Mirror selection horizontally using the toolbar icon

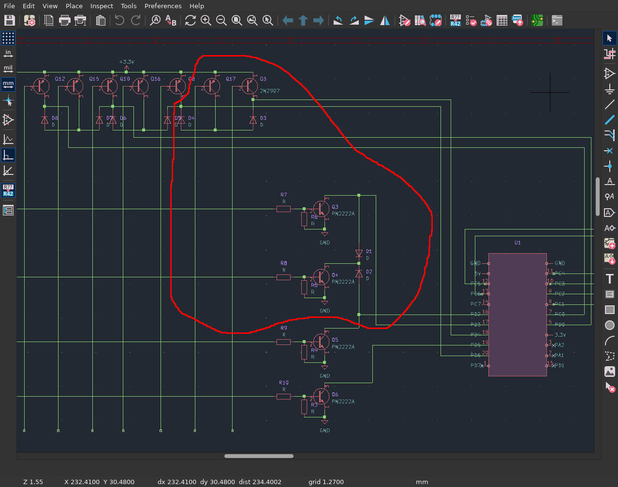pyautogui.click(x=385, y=20)
